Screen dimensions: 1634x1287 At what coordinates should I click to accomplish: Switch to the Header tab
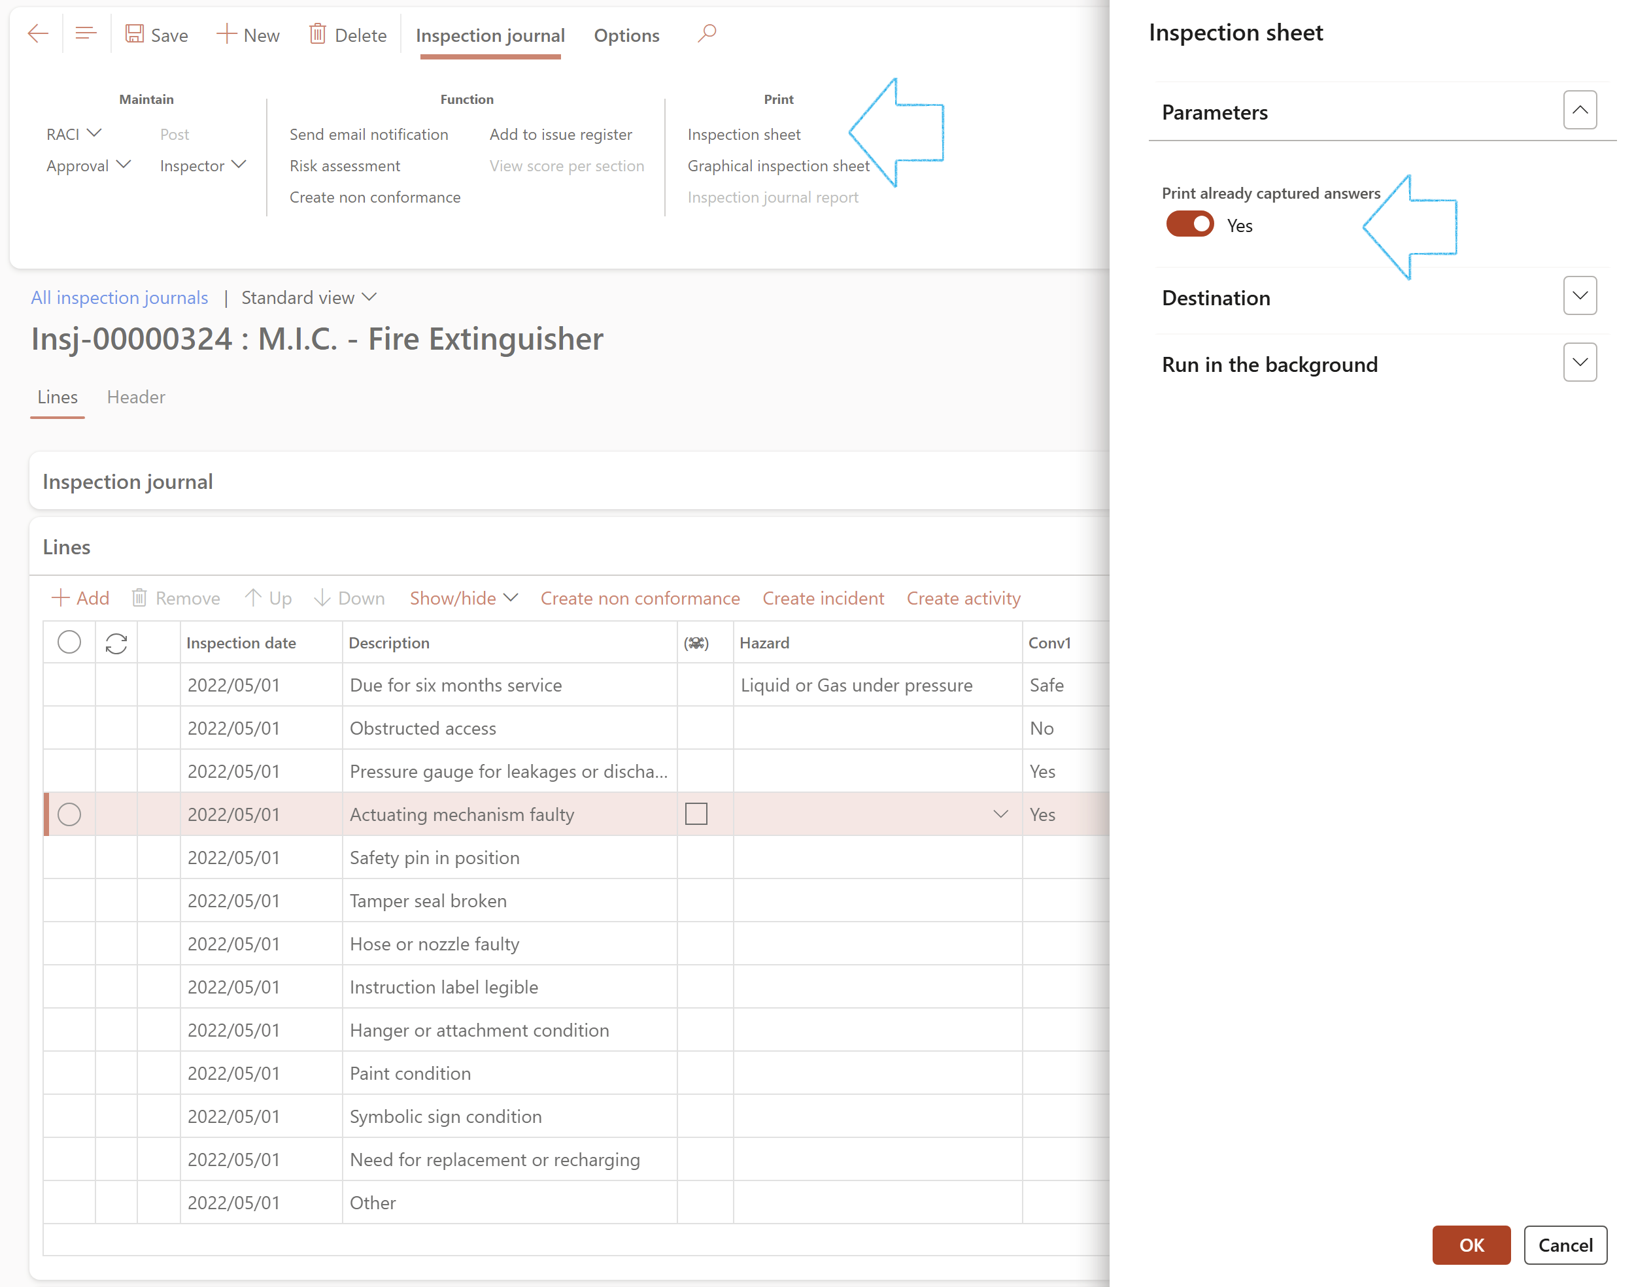coord(135,397)
